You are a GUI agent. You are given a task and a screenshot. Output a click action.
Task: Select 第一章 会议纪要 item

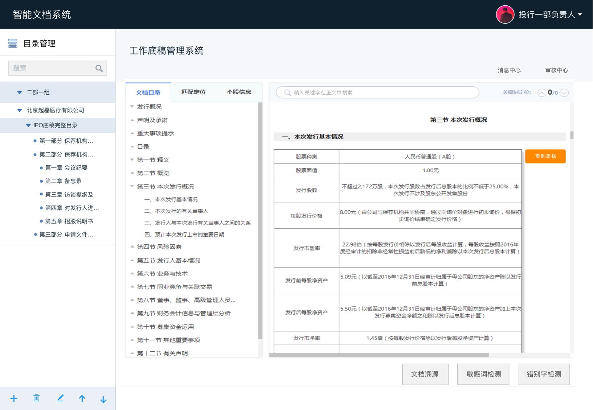point(66,168)
